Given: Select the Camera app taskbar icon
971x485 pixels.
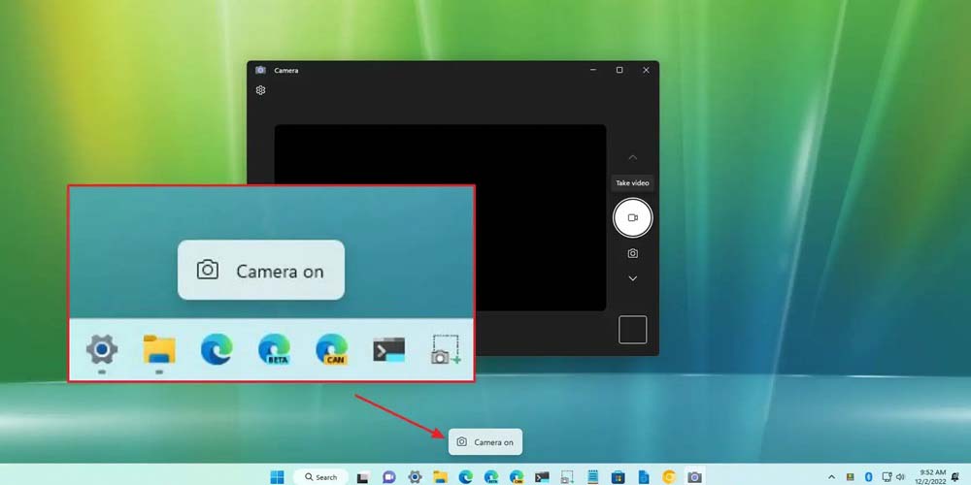Looking at the screenshot, I should pyautogui.click(x=694, y=476).
